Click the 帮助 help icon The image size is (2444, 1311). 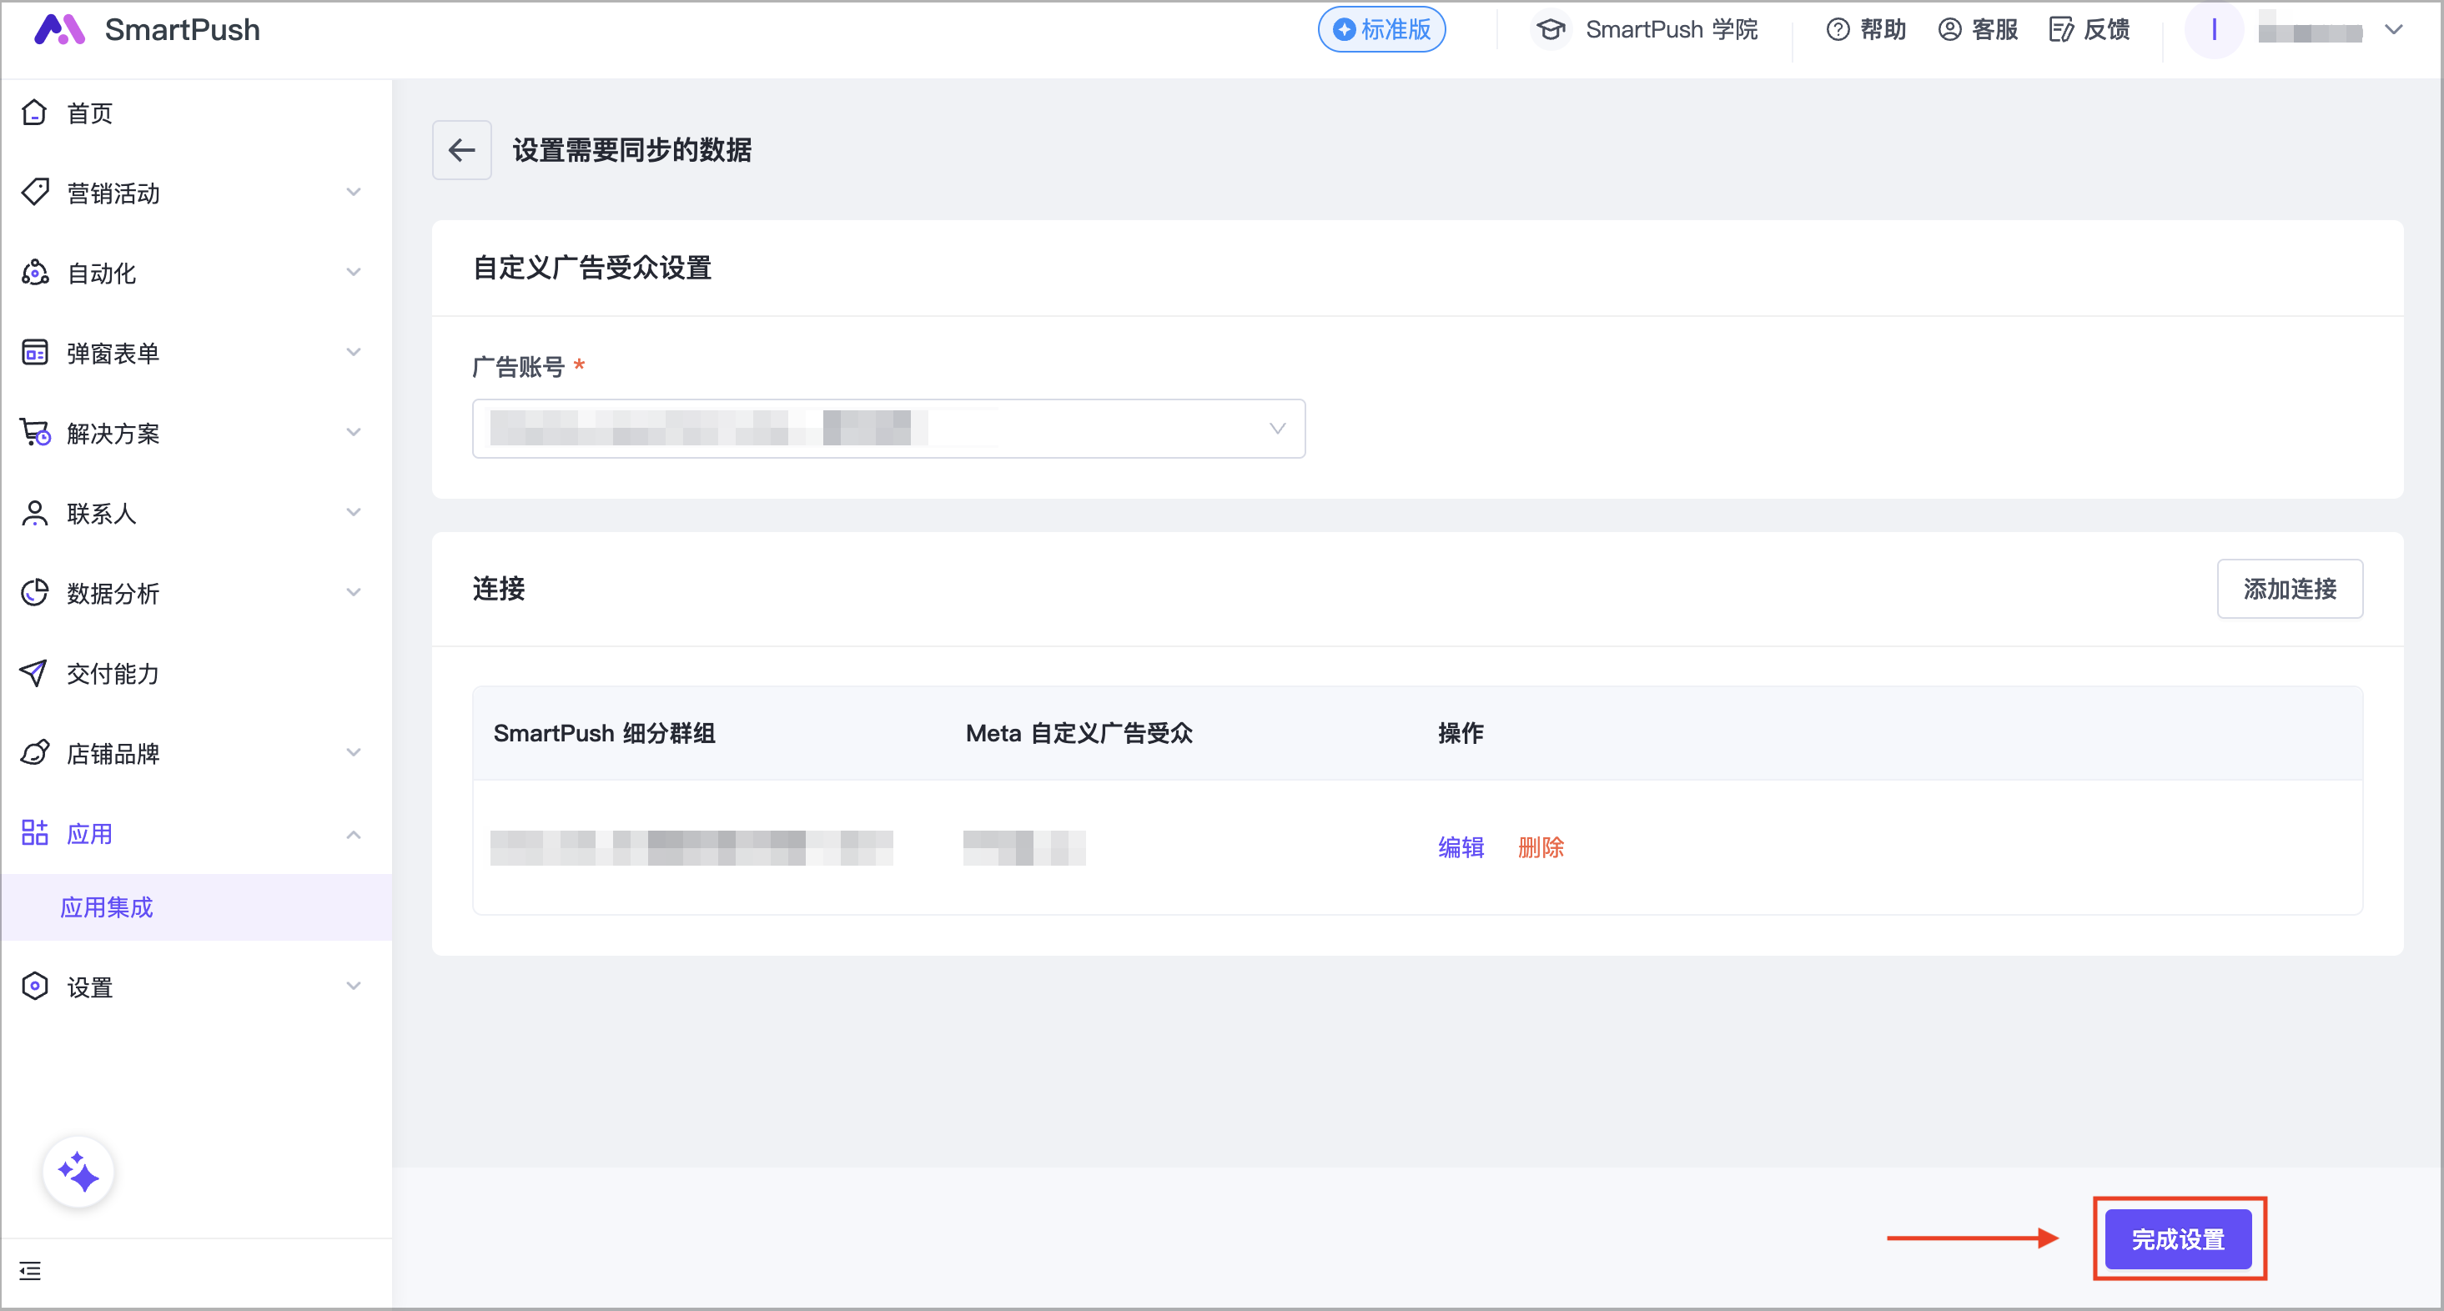tap(1837, 29)
